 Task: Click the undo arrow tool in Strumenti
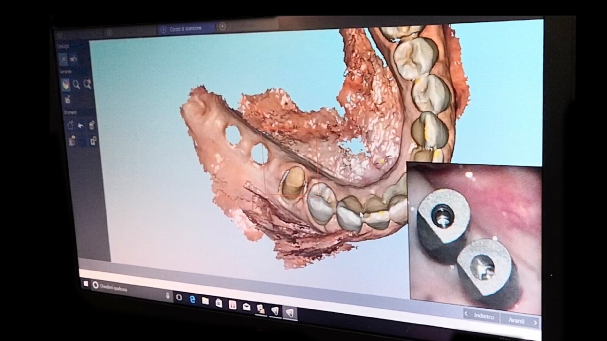[x=81, y=125]
